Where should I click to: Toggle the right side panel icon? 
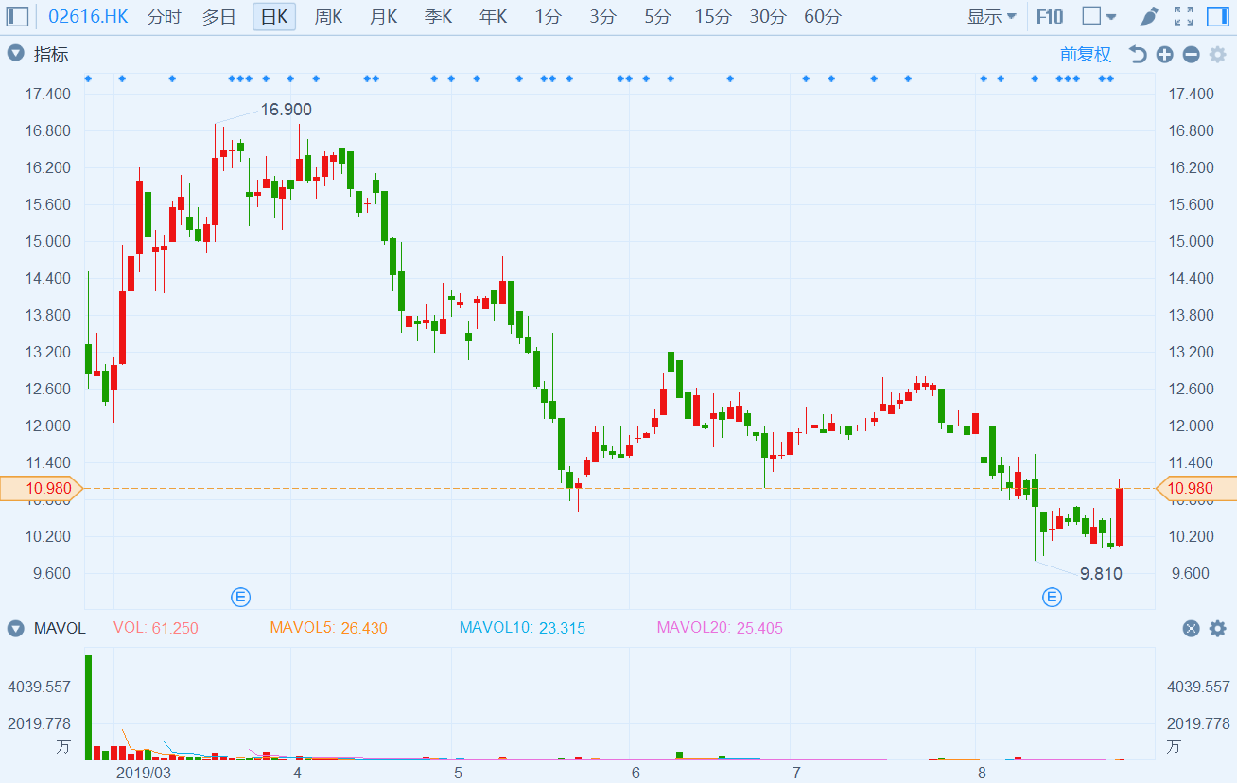(1217, 16)
